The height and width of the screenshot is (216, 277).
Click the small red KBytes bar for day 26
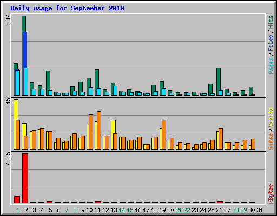(x=220, y=202)
